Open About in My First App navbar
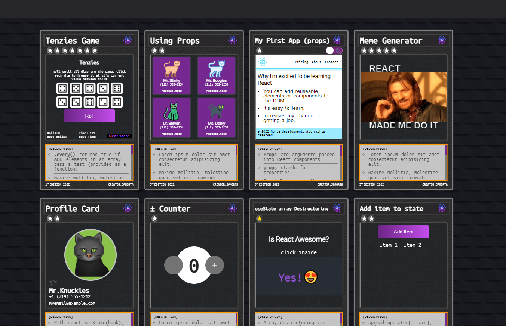 point(316,62)
